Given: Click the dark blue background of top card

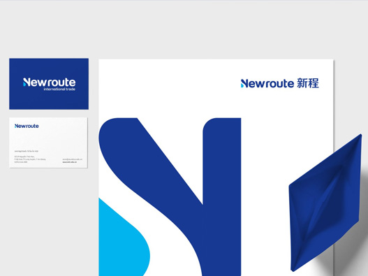Looking at the screenshot, I should pos(49,101).
